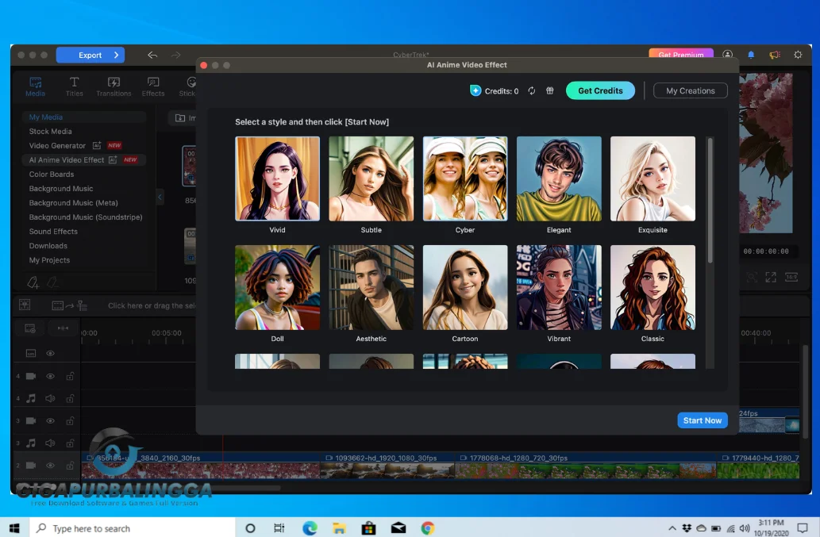
Task: Open Chrome from taskbar
Action: (x=428, y=528)
